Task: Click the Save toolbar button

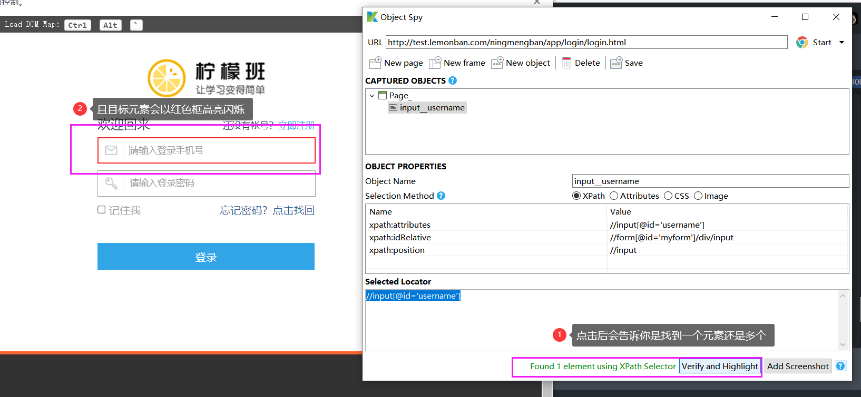Action: pos(627,63)
